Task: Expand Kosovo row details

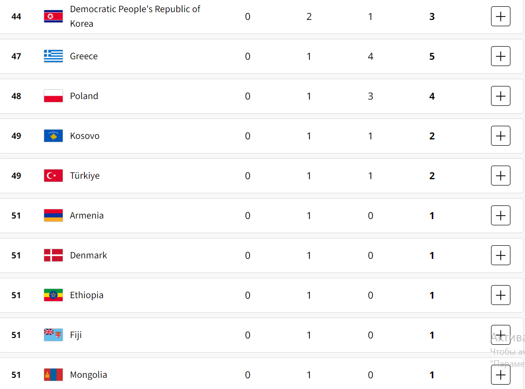Action: [x=501, y=136]
